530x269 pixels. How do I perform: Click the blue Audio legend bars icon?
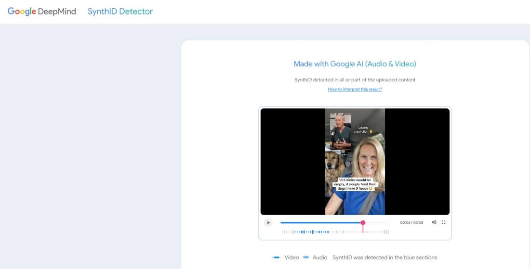pyautogui.click(x=306, y=257)
